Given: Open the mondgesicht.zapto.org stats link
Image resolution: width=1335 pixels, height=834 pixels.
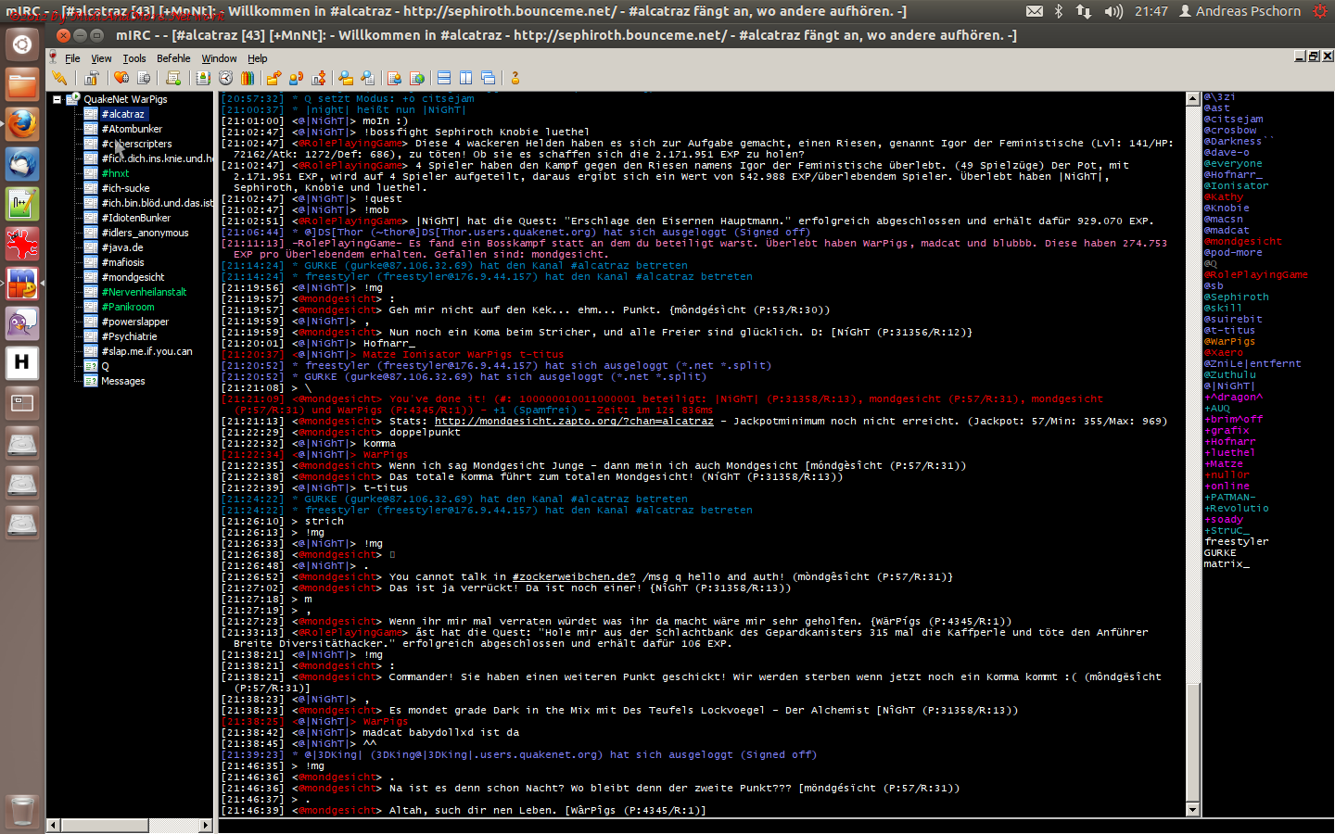Looking at the screenshot, I should click(x=573, y=422).
